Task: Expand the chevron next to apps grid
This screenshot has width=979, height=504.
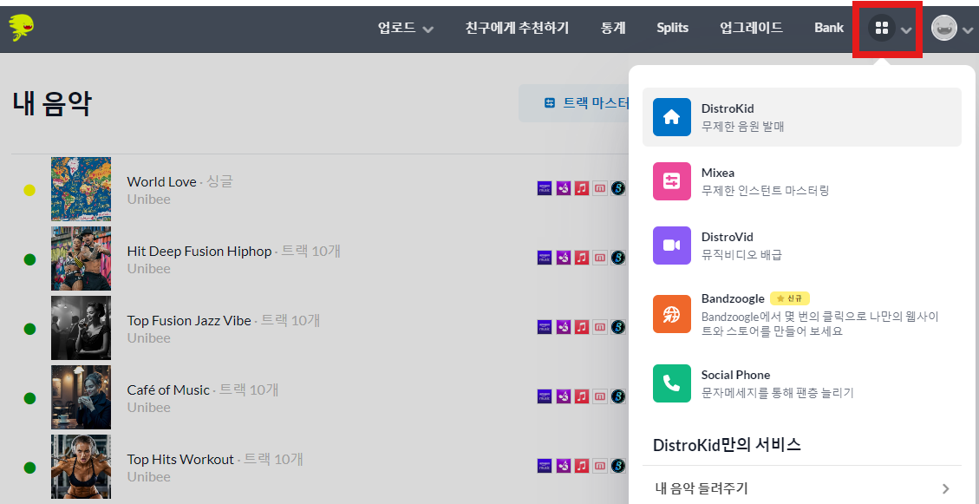Action: [x=906, y=30]
